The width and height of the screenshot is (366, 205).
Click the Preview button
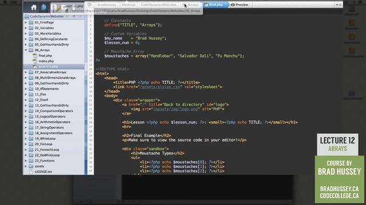(240, 5)
